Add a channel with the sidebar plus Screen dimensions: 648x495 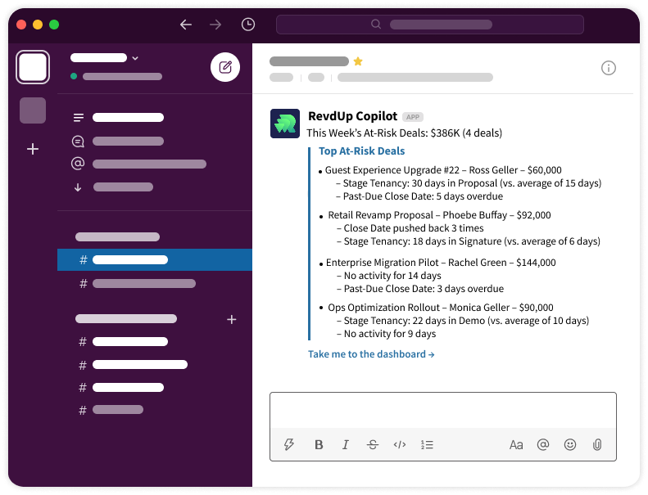click(x=231, y=319)
